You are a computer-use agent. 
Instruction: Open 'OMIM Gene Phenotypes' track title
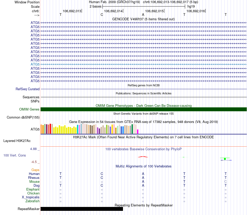pyautogui.click(x=144, y=106)
